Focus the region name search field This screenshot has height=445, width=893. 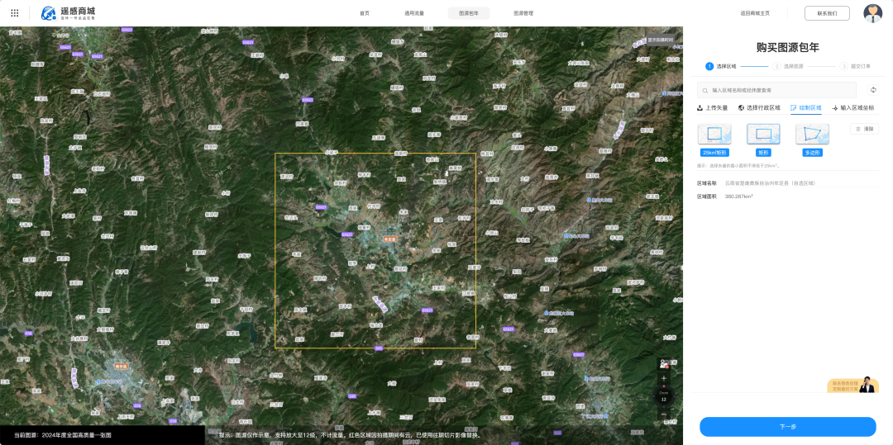pos(776,90)
